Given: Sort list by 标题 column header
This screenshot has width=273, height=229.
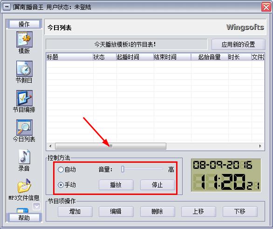Looking at the screenshot, I should (x=69, y=57).
